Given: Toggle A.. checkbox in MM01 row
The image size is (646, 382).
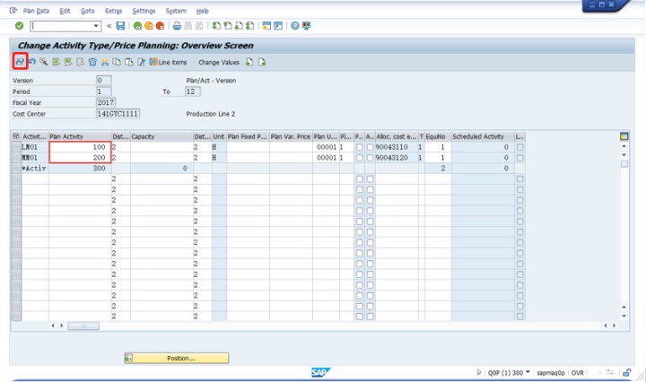Looking at the screenshot, I should [x=370, y=158].
